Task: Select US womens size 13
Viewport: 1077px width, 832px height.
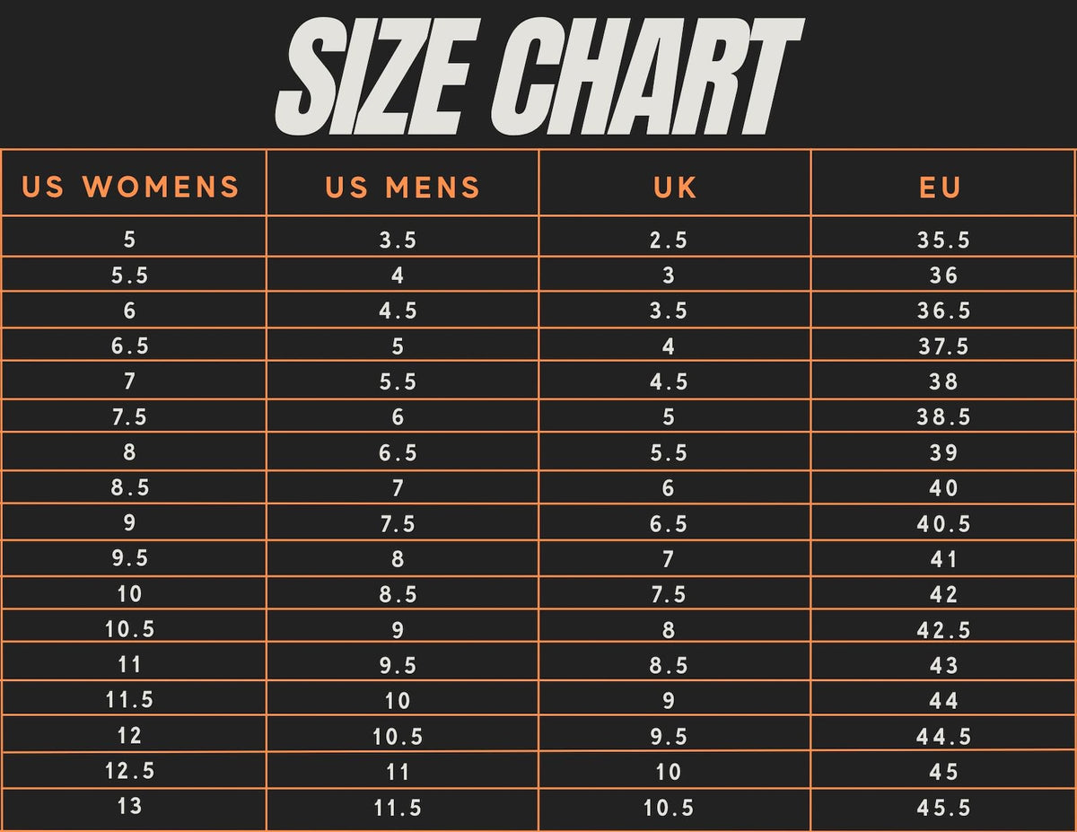Action: (x=129, y=806)
